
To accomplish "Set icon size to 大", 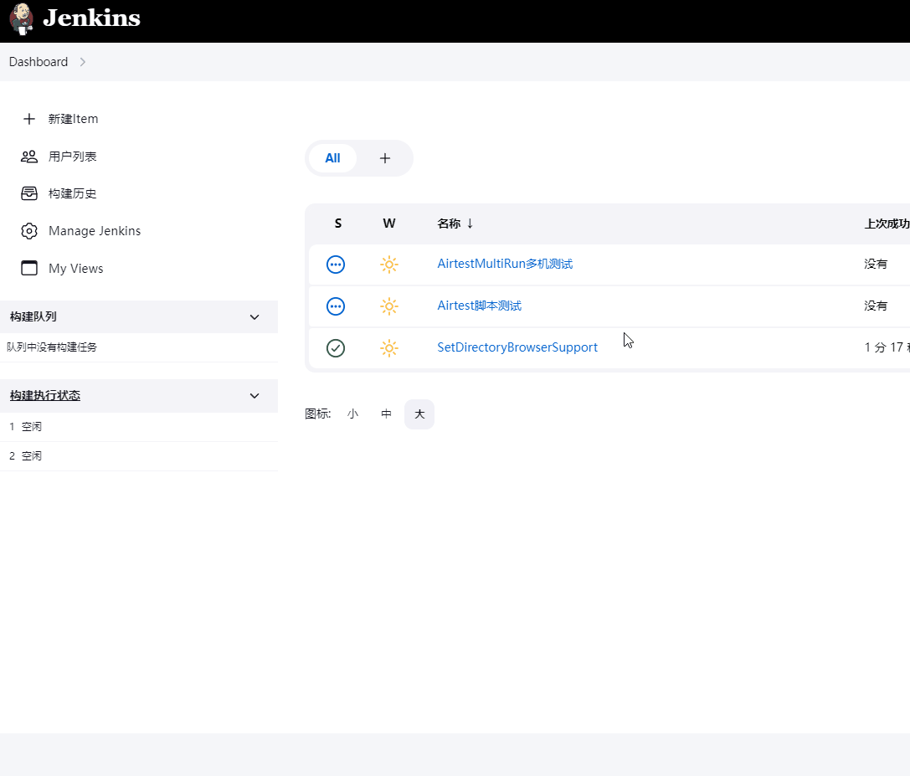I will [x=419, y=414].
